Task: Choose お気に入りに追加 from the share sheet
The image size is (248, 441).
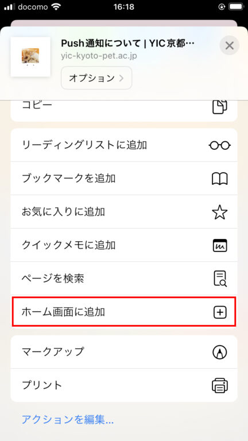Action: pos(124,212)
